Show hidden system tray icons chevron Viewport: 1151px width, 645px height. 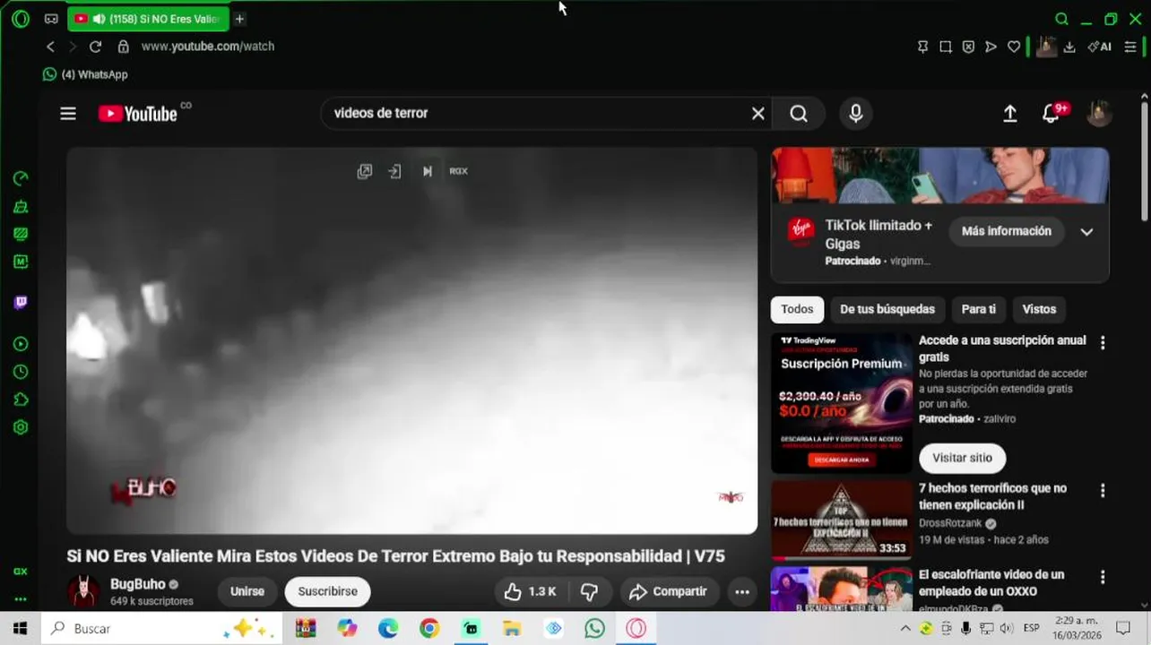905,629
